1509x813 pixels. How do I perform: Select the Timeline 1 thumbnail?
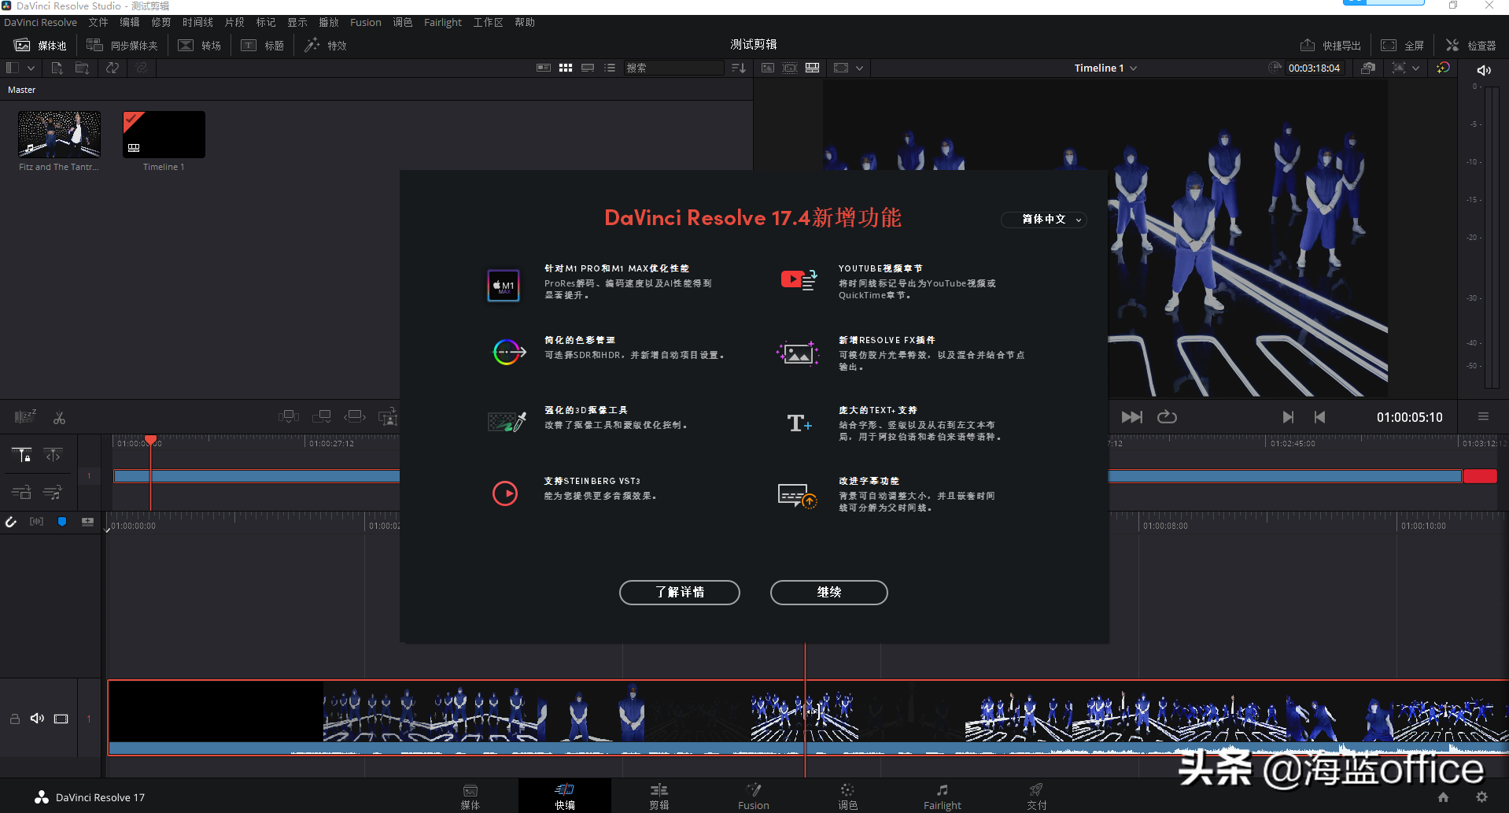click(164, 135)
